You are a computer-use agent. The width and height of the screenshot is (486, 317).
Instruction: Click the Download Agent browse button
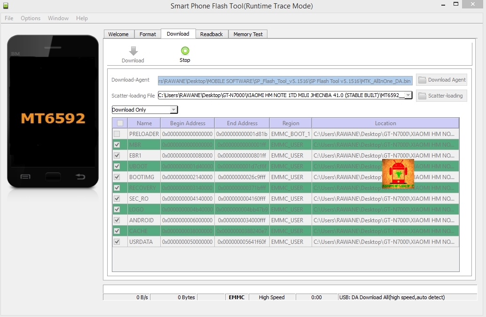coord(441,80)
